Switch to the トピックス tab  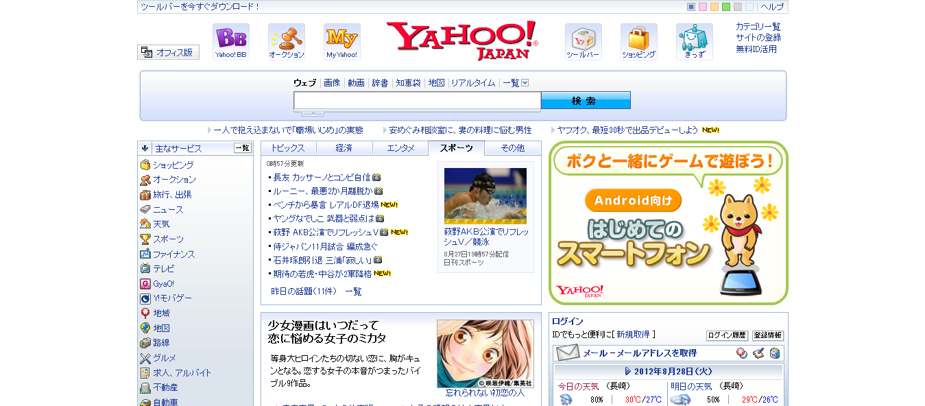click(288, 148)
